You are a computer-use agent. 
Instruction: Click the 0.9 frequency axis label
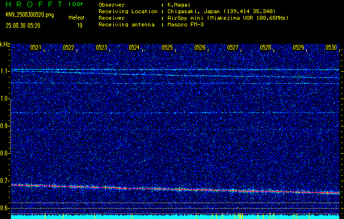click(4, 126)
